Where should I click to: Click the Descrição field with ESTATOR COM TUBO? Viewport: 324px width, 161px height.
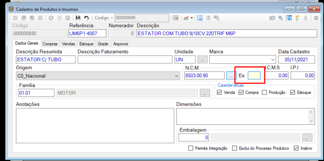point(227,33)
